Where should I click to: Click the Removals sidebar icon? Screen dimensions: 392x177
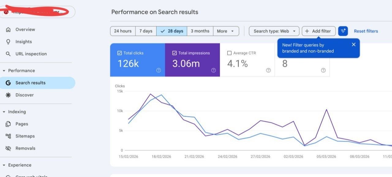coord(8,148)
